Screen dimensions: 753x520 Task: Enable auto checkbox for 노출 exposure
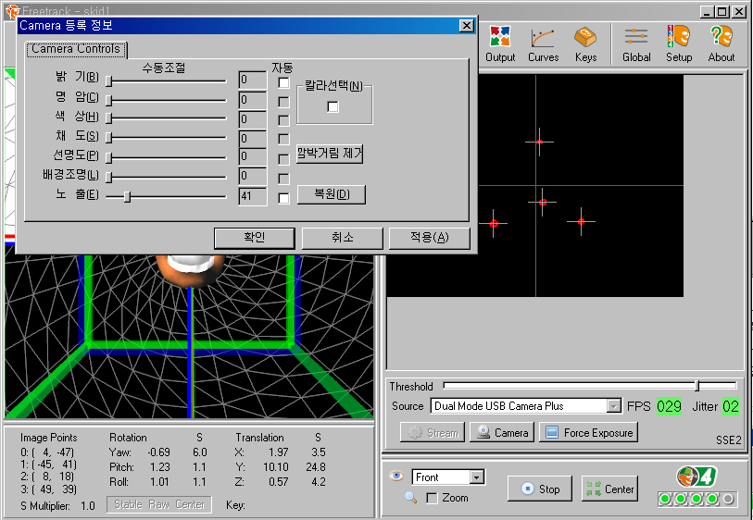click(x=284, y=197)
